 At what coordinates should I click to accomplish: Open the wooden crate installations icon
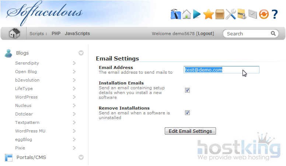tap(220, 14)
